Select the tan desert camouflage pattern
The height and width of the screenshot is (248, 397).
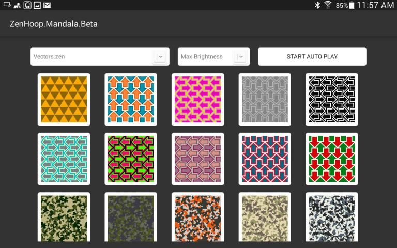(265, 218)
